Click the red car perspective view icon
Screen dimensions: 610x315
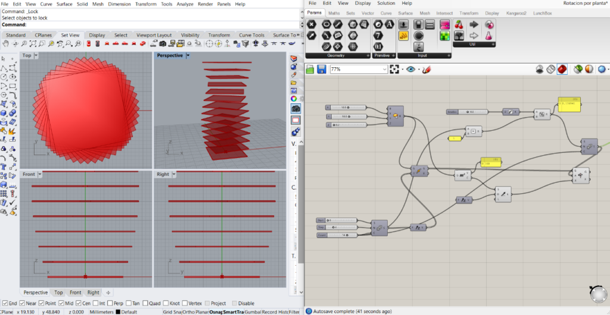(144, 43)
